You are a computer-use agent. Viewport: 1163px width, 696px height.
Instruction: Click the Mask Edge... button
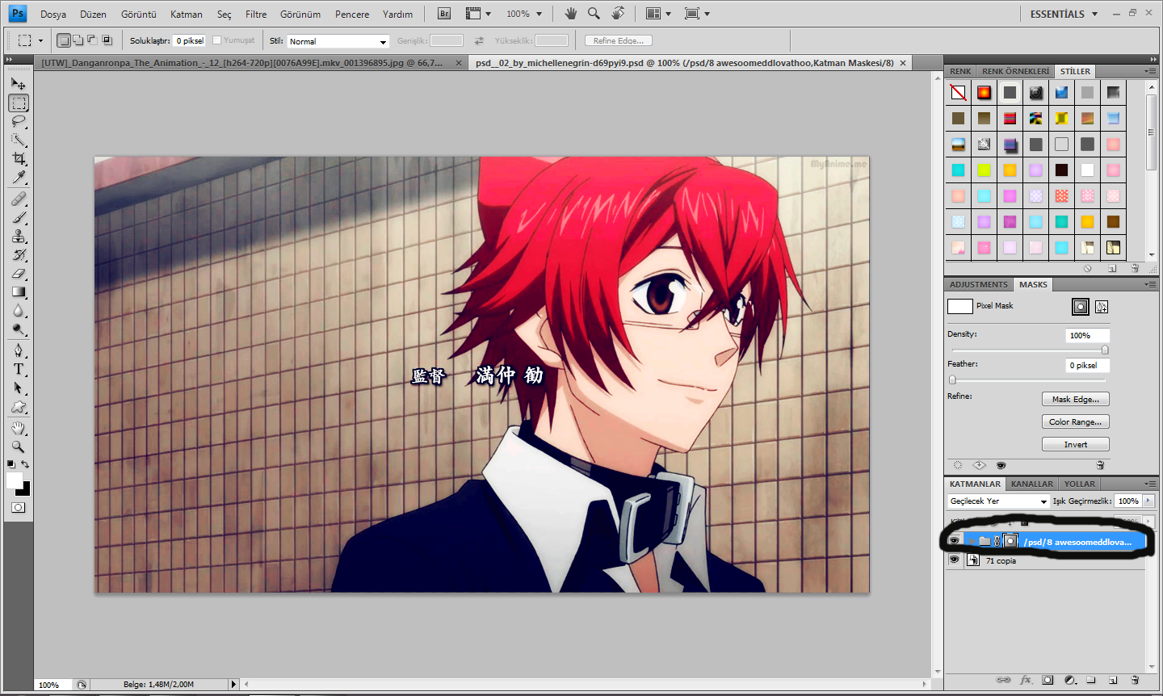(x=1076, y=399)
